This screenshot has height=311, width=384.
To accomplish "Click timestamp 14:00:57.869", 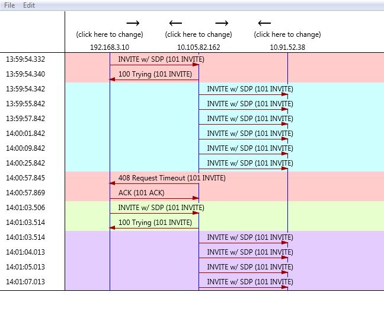I will pos(25,193).
